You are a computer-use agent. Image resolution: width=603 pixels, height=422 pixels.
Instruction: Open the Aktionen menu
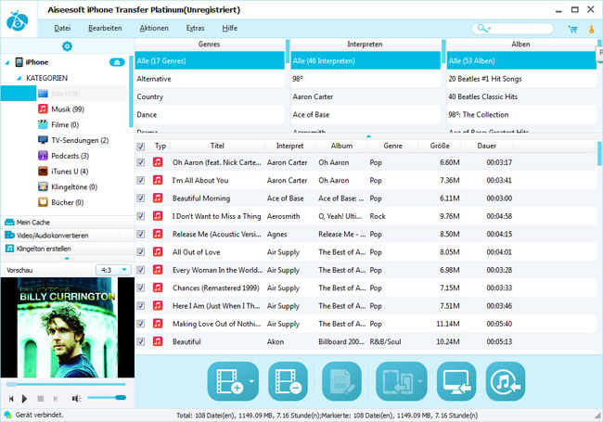tap(154, 28)
